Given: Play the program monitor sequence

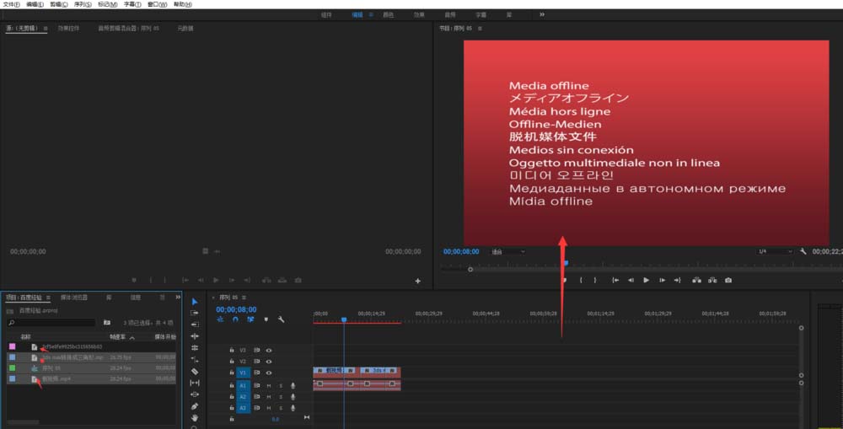Looking at the screenshot, I should [x=647, y=280].
